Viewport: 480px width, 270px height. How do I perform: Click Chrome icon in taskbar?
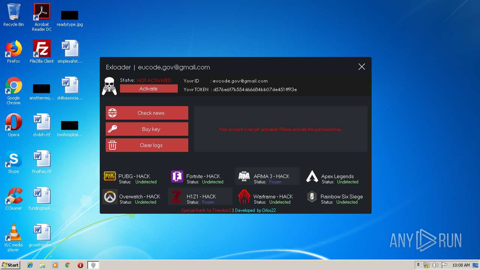point(68,265)
